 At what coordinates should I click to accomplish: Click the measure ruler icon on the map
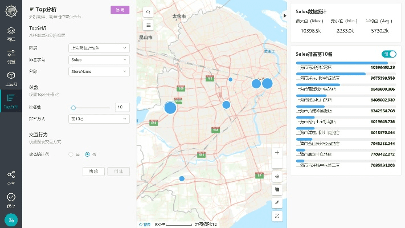click(x=277, y=202)
